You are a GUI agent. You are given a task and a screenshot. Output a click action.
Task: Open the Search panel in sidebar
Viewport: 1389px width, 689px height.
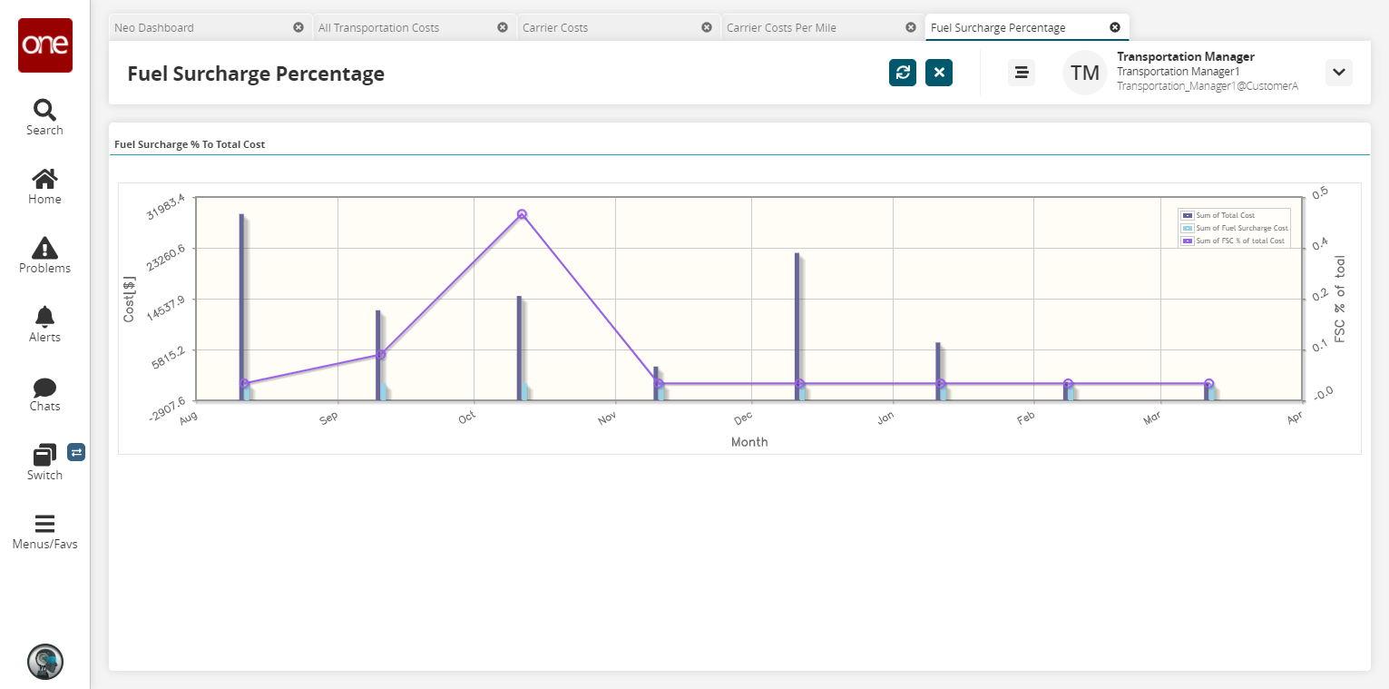[x=44, y=117]
